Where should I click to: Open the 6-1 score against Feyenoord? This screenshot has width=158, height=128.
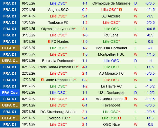tap(85, 105)
